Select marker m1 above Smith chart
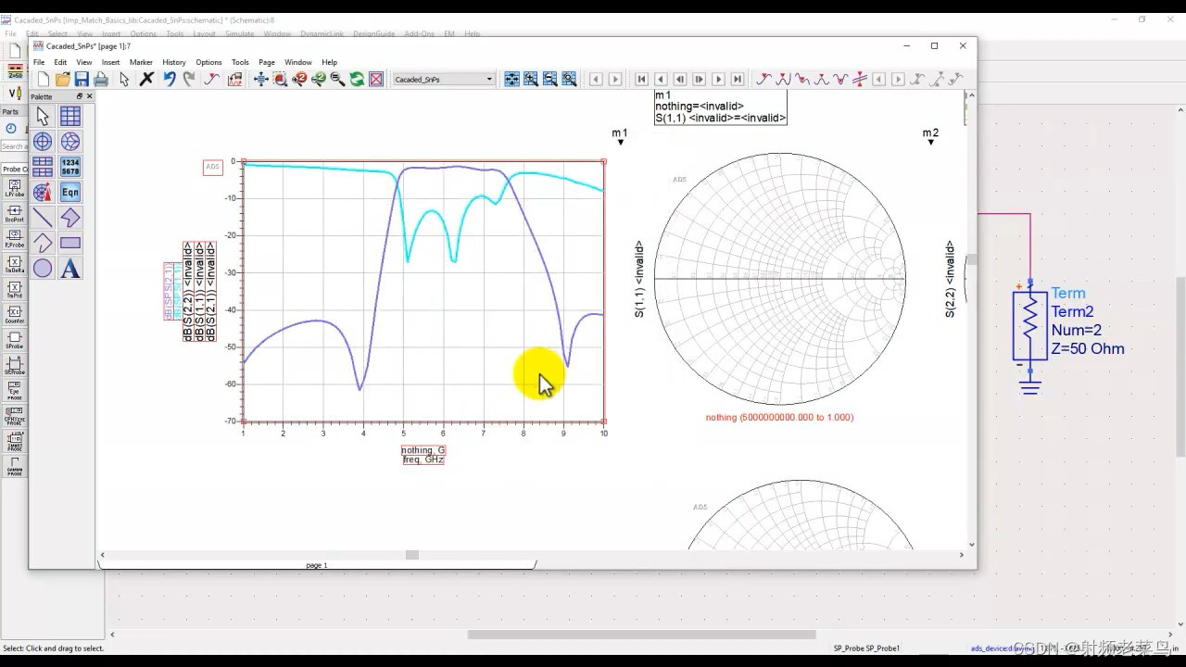The image size is (1186, 667). pyautogui.click(x=620, y=136)
